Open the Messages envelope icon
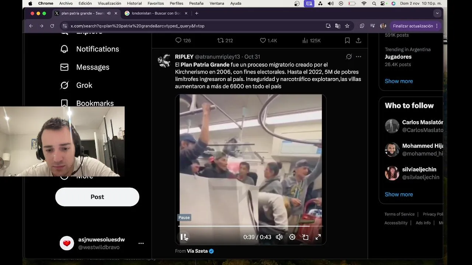The width and height of the screenshot is (472, 265). click(65, 67)
